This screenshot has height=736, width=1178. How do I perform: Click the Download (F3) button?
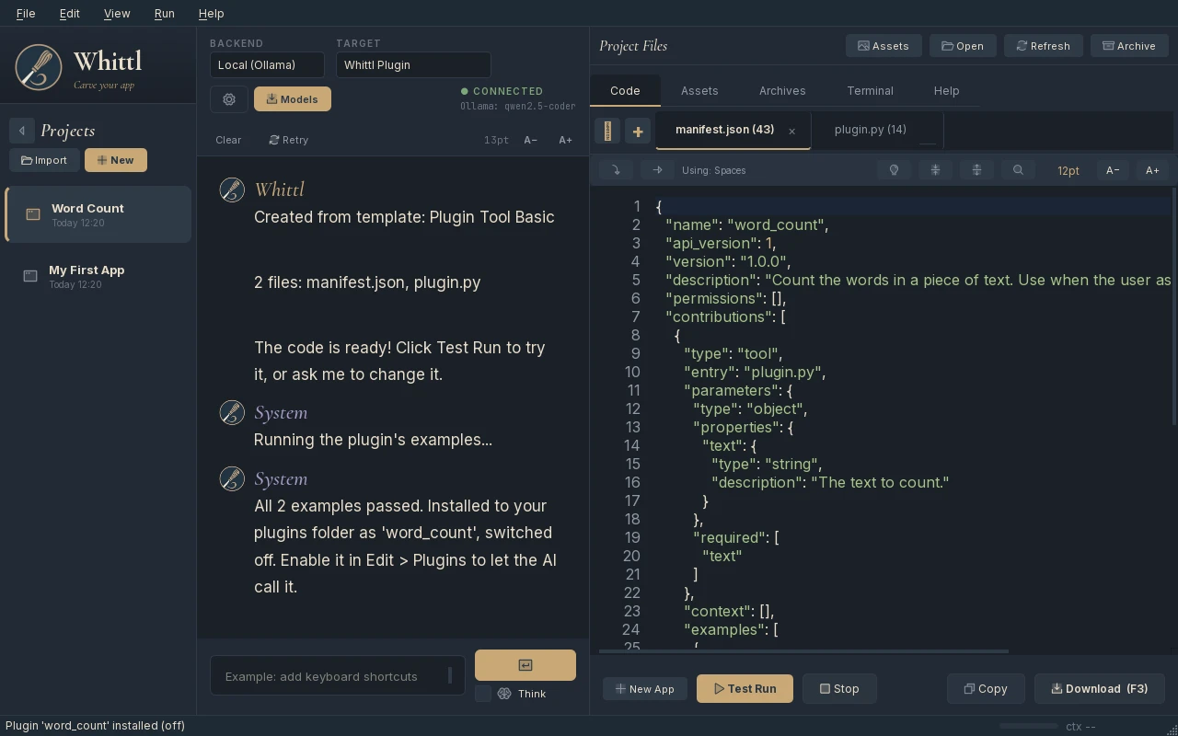[1100, 688]
